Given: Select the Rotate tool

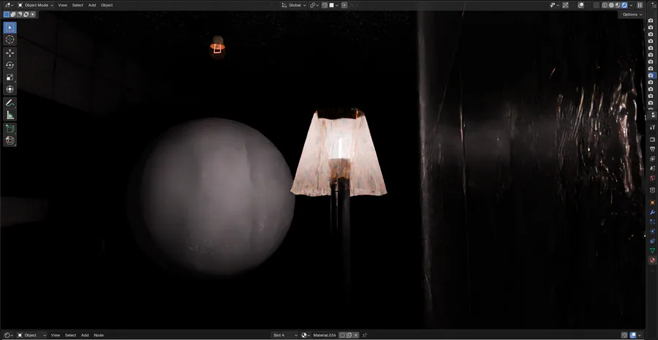Looking at the screenshot, I should click(x=10, y=65).
